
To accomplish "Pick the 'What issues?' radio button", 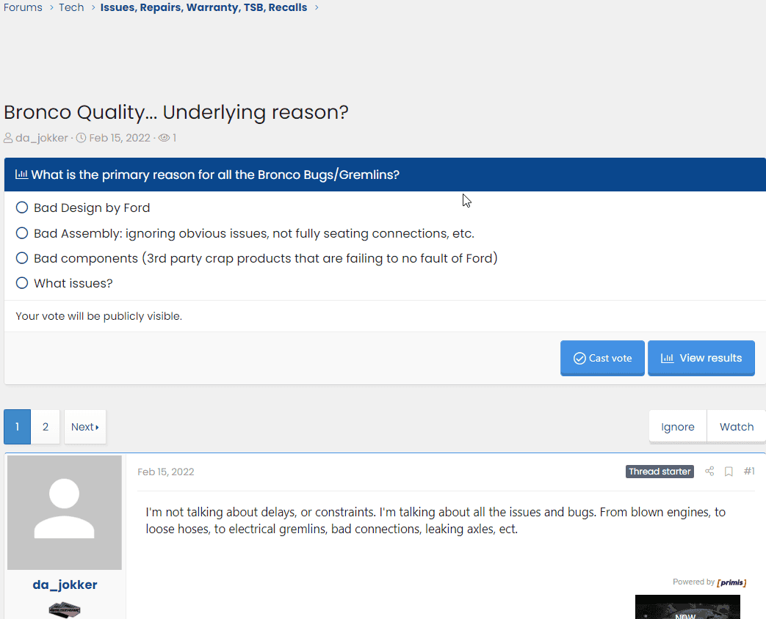I will coord(22,283).
